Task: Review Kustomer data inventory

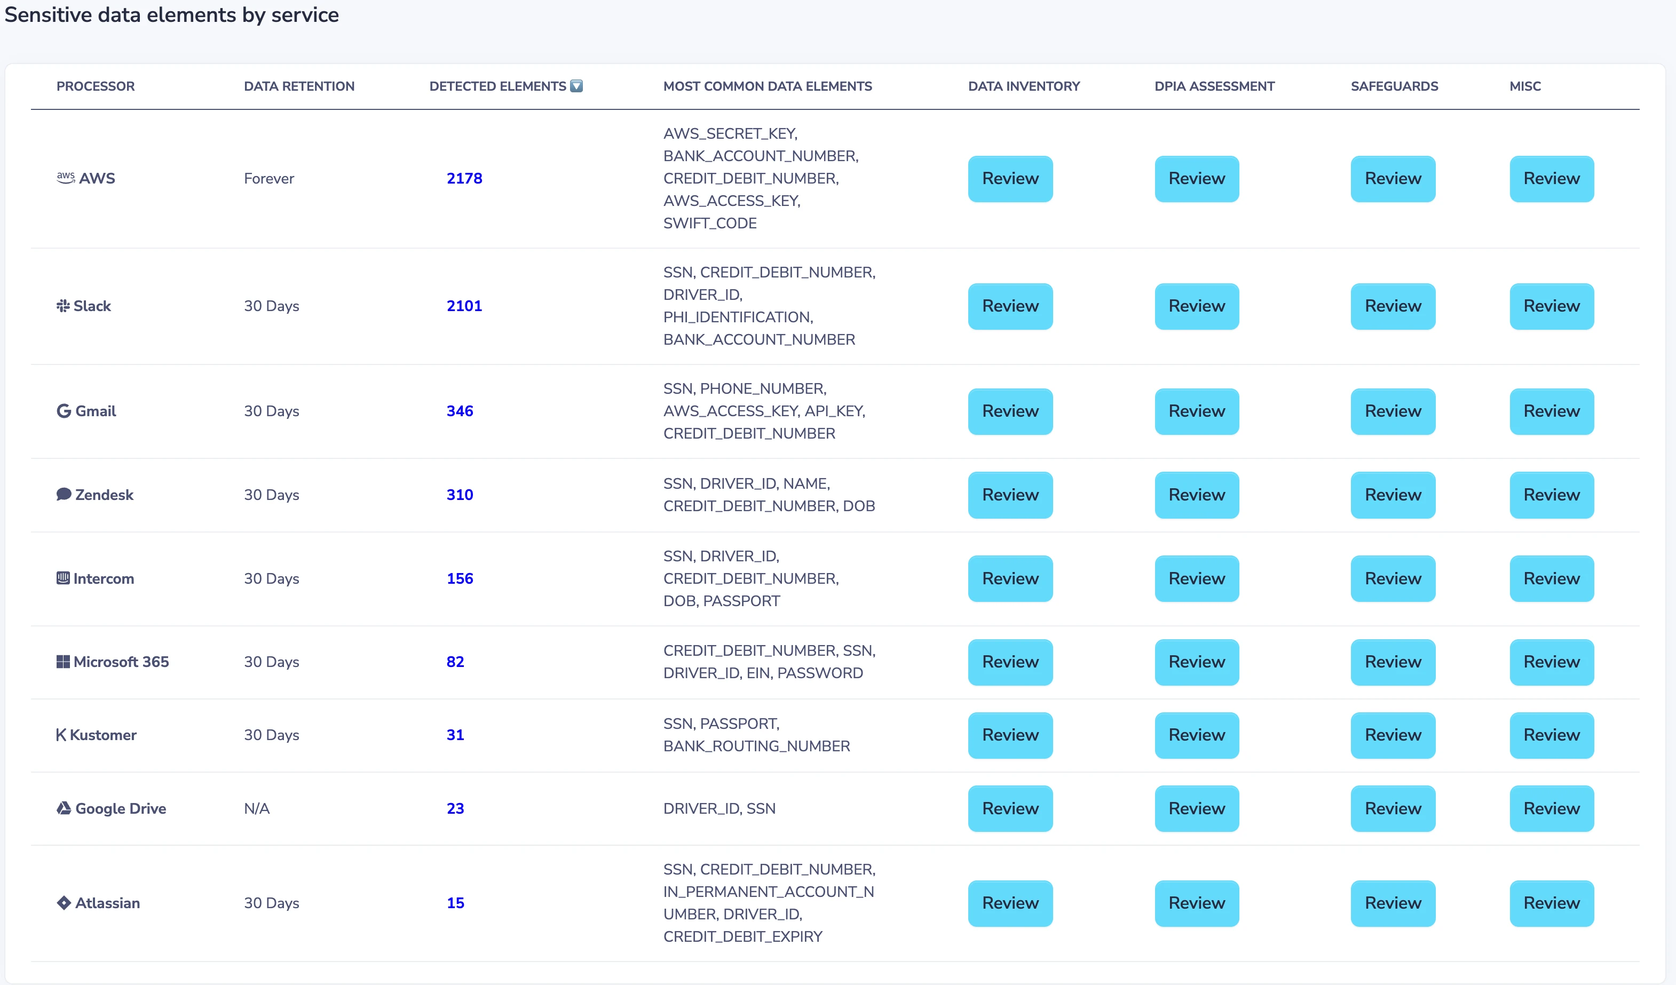Action: pyautogui.click(x=1010, y=736)
